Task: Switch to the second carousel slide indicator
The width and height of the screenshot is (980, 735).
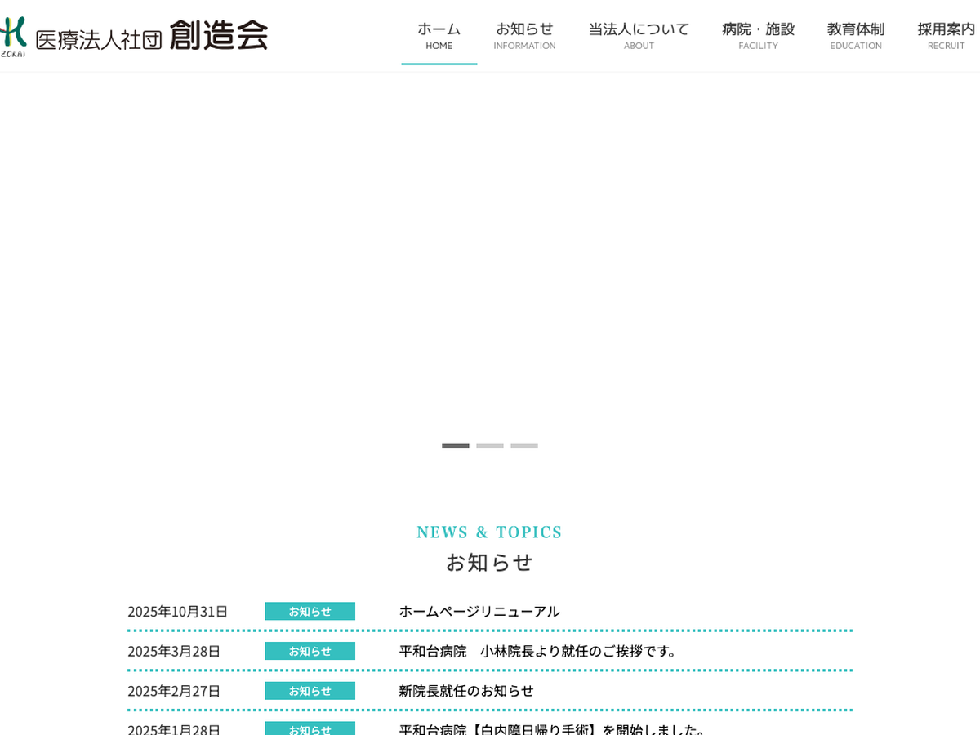Action: tap(490, 446)
